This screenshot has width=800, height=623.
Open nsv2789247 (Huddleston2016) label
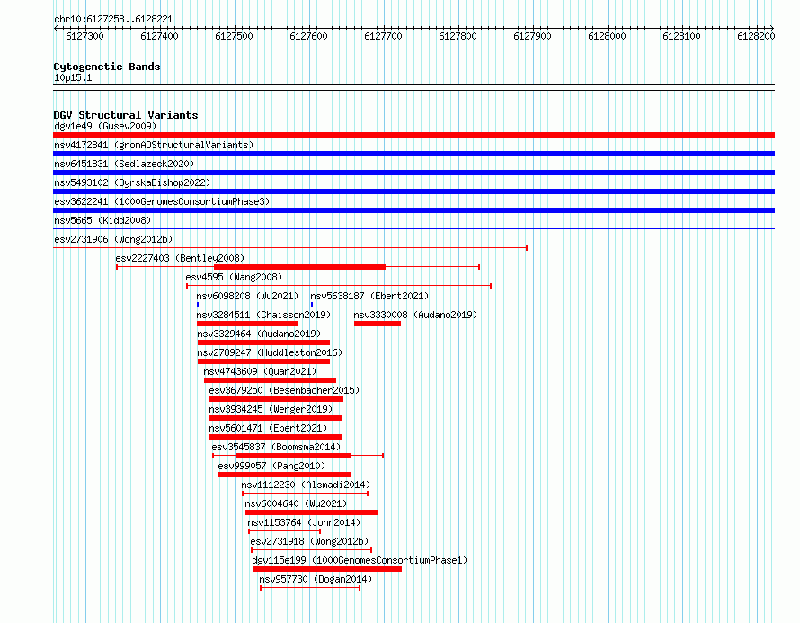click(270, 352)
